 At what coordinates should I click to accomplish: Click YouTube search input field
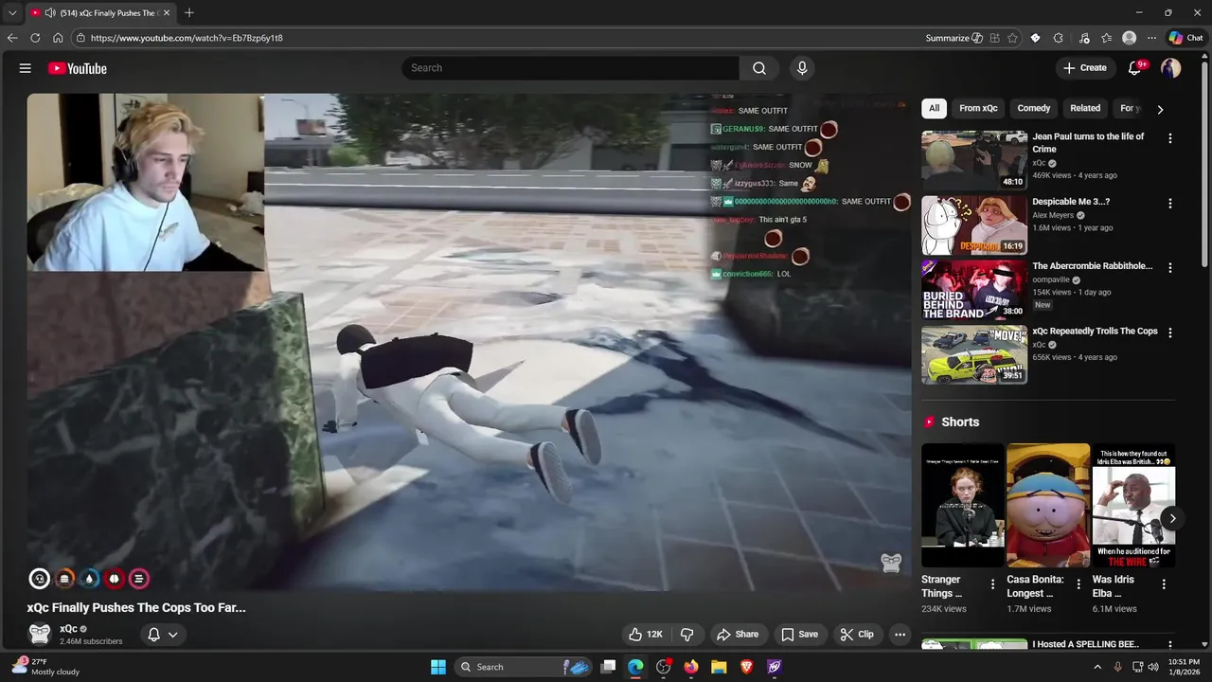coord(570,68)
